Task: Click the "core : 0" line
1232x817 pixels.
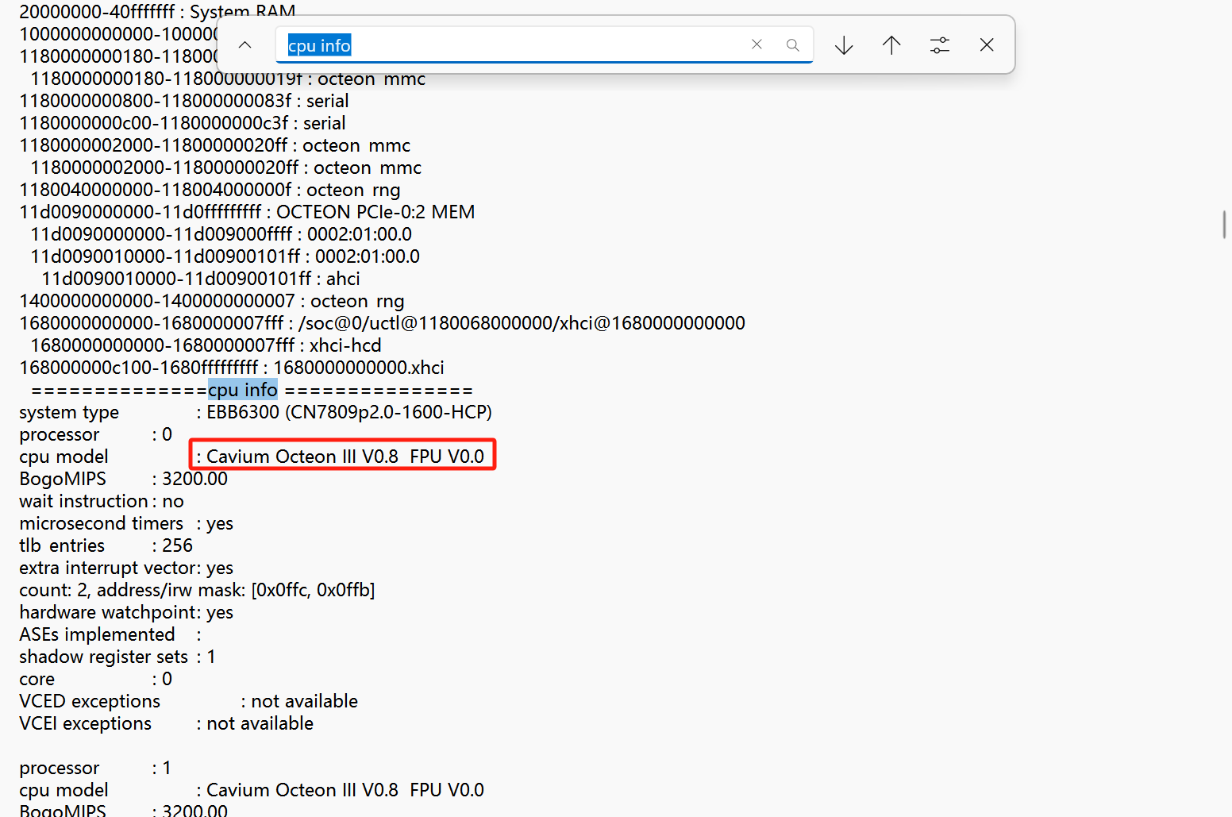Action: point(96,679)
